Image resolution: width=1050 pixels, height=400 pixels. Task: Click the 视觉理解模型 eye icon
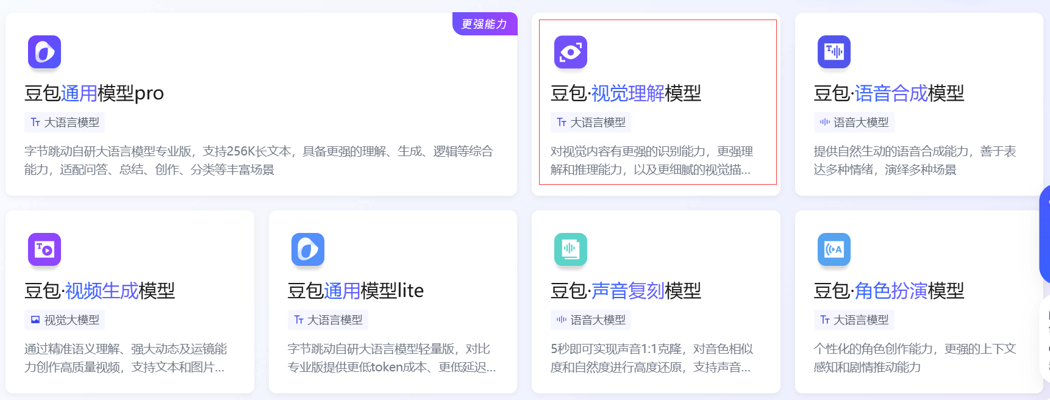tap(571, 52)
